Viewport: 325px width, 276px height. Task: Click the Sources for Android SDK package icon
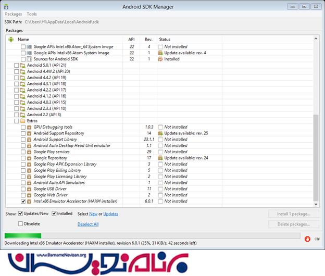30,59
